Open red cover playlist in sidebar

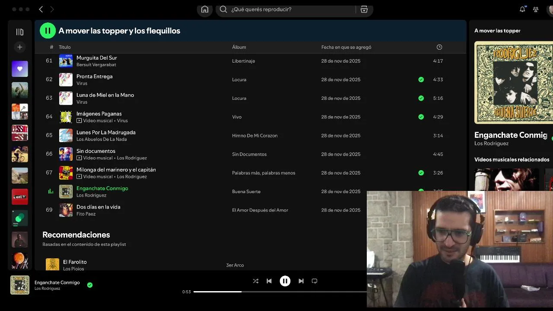[20, 197]
